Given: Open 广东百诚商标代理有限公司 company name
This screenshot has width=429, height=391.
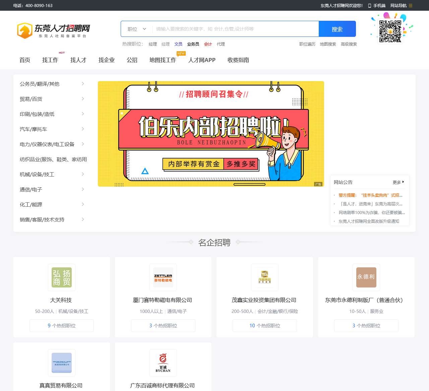Looking at the screenshot, I should point(163,385).
